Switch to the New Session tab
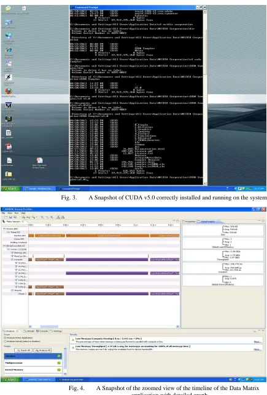Screen dimensions: 267x395 point(13,221)
